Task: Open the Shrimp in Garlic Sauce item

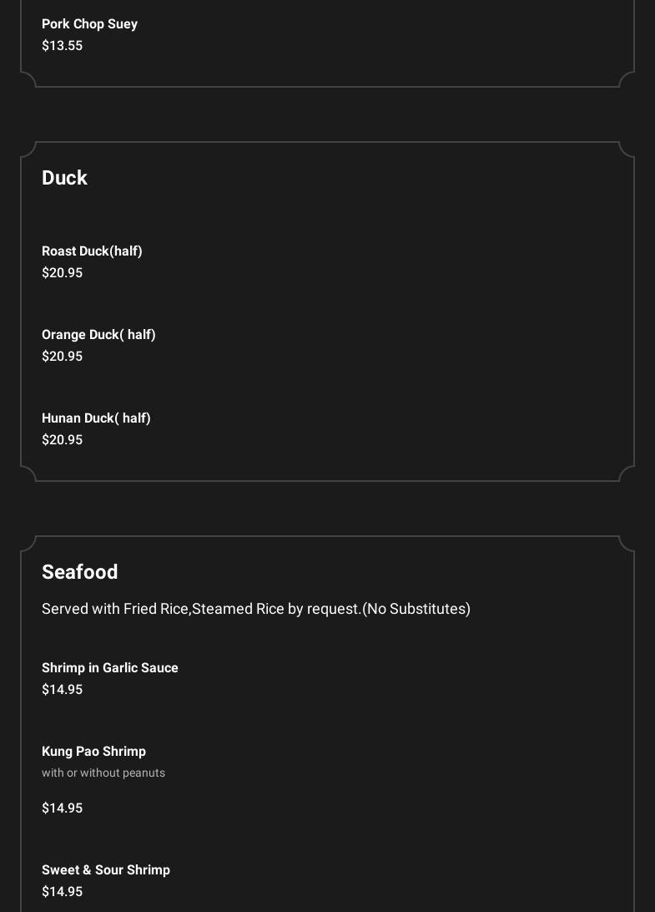Action: pos(109,668)
